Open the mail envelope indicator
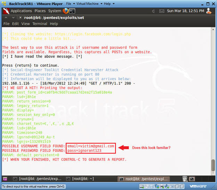The image size is (217, 190). [162, 11]
